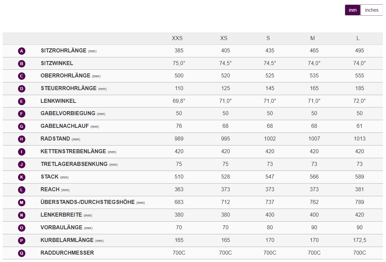Image resolution: width=386 pixels, height=262 pixels.
Task: Click the LENKWINKEL row label
Action: [x=58, y=101]
